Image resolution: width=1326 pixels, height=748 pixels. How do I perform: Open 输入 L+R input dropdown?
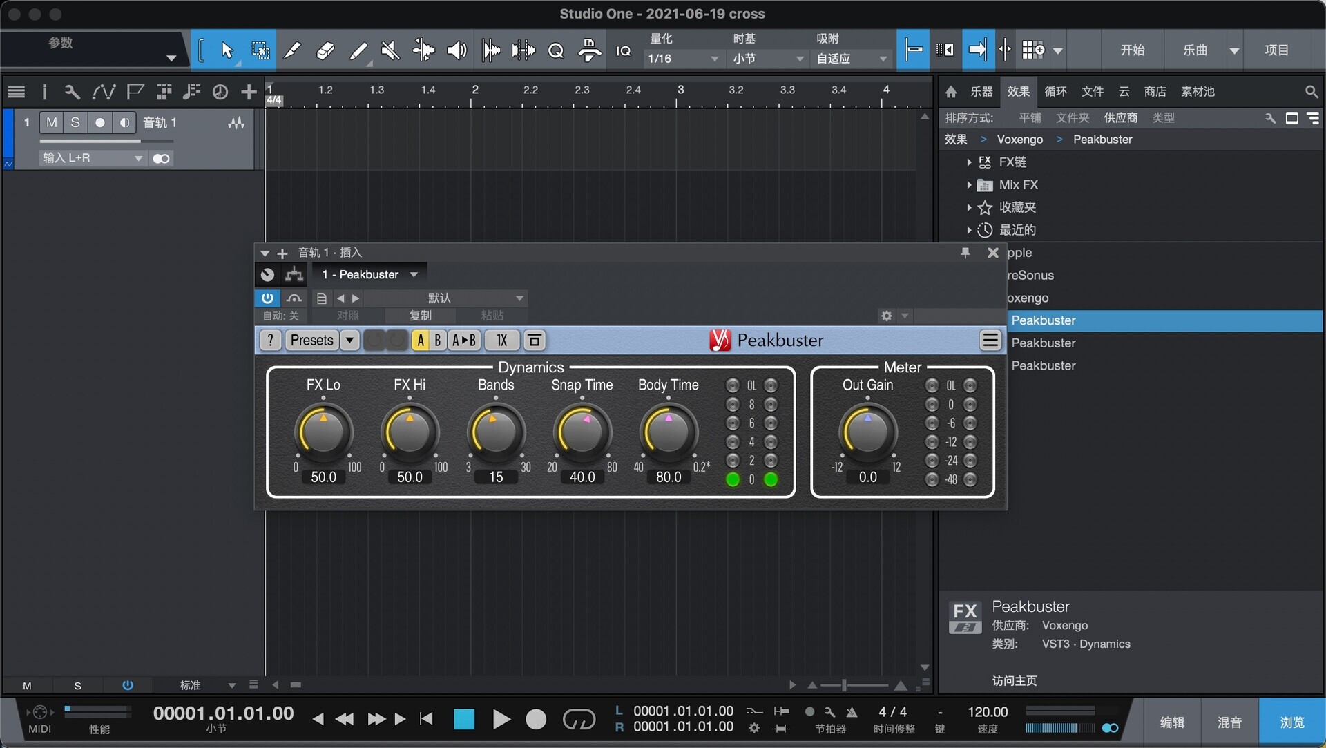(x=92, y=158)
